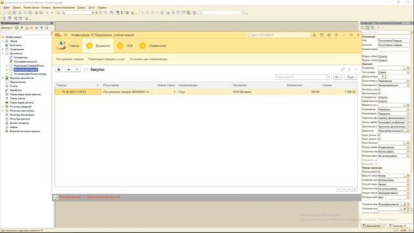Click messages icon in the bottom status strip

56,197
